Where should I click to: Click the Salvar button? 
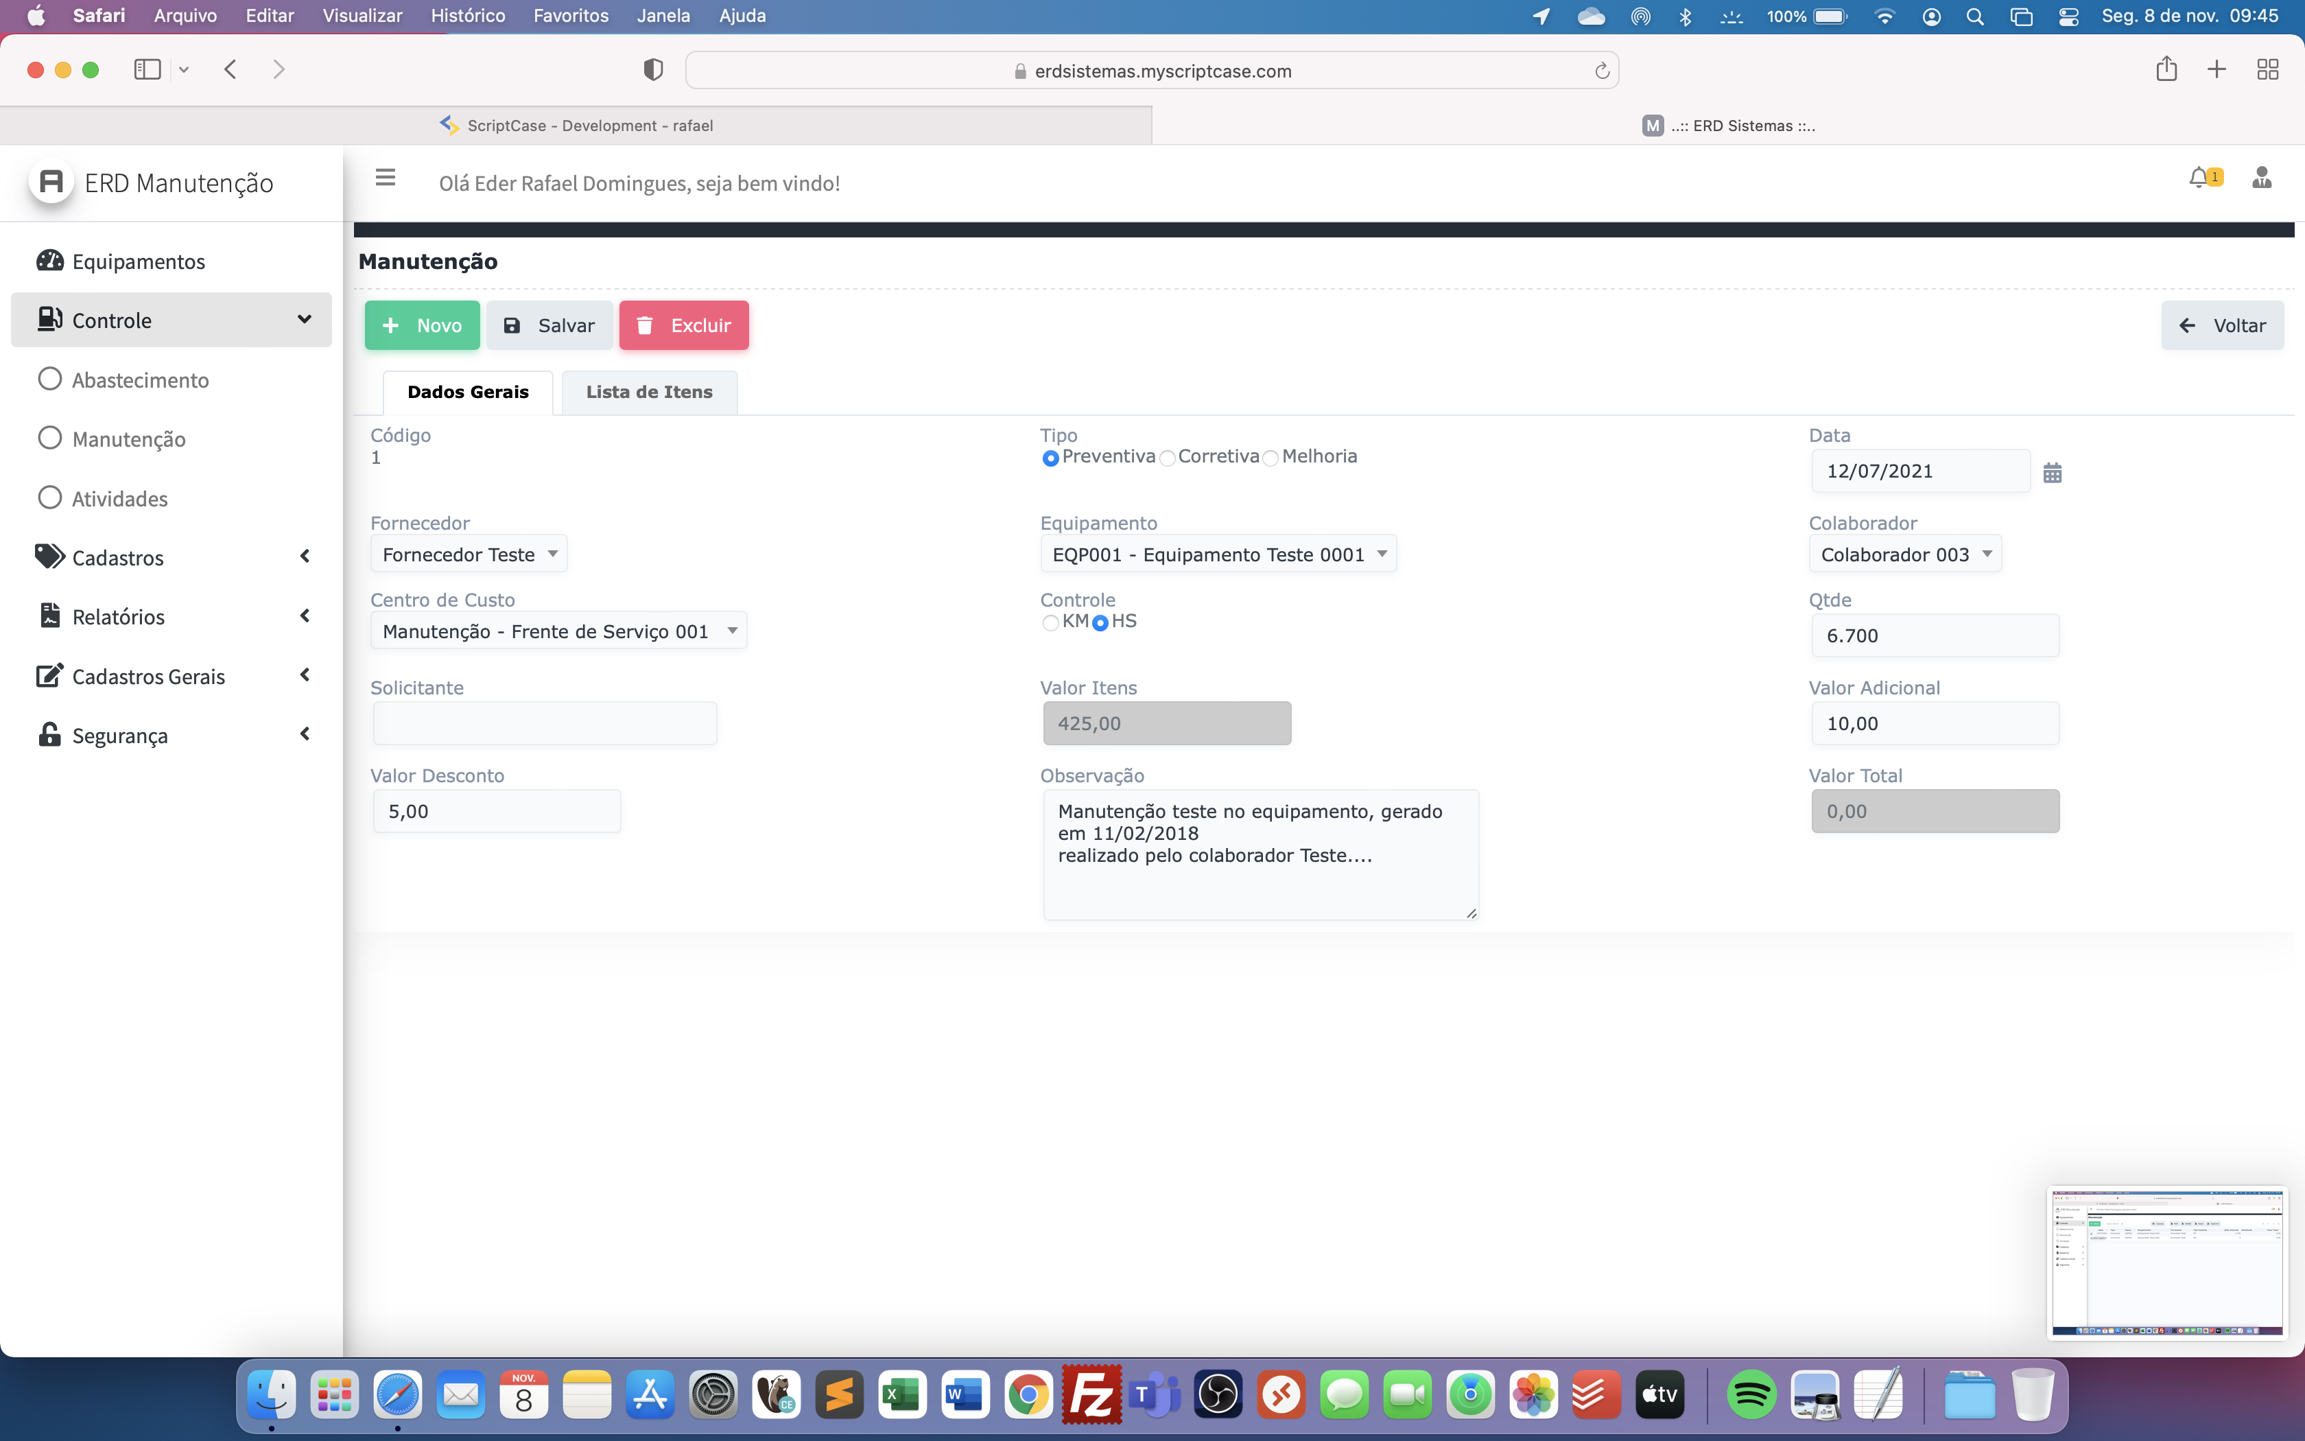tap(549, 325)
